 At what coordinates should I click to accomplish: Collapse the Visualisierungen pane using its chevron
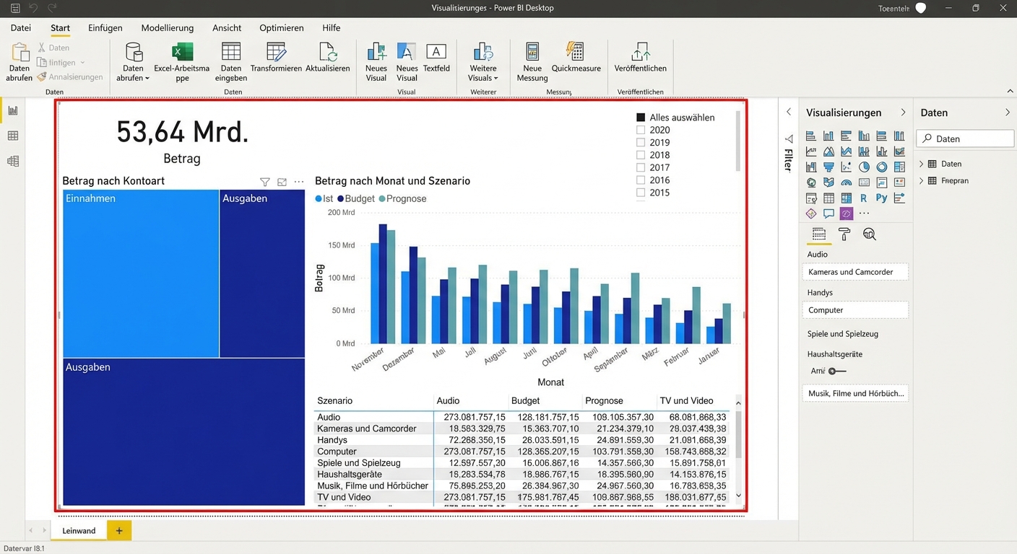[903, 113]
